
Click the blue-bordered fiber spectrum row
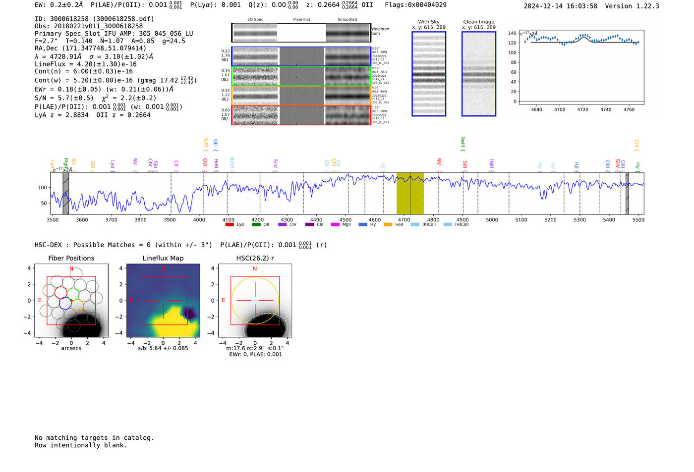(301, 56)
